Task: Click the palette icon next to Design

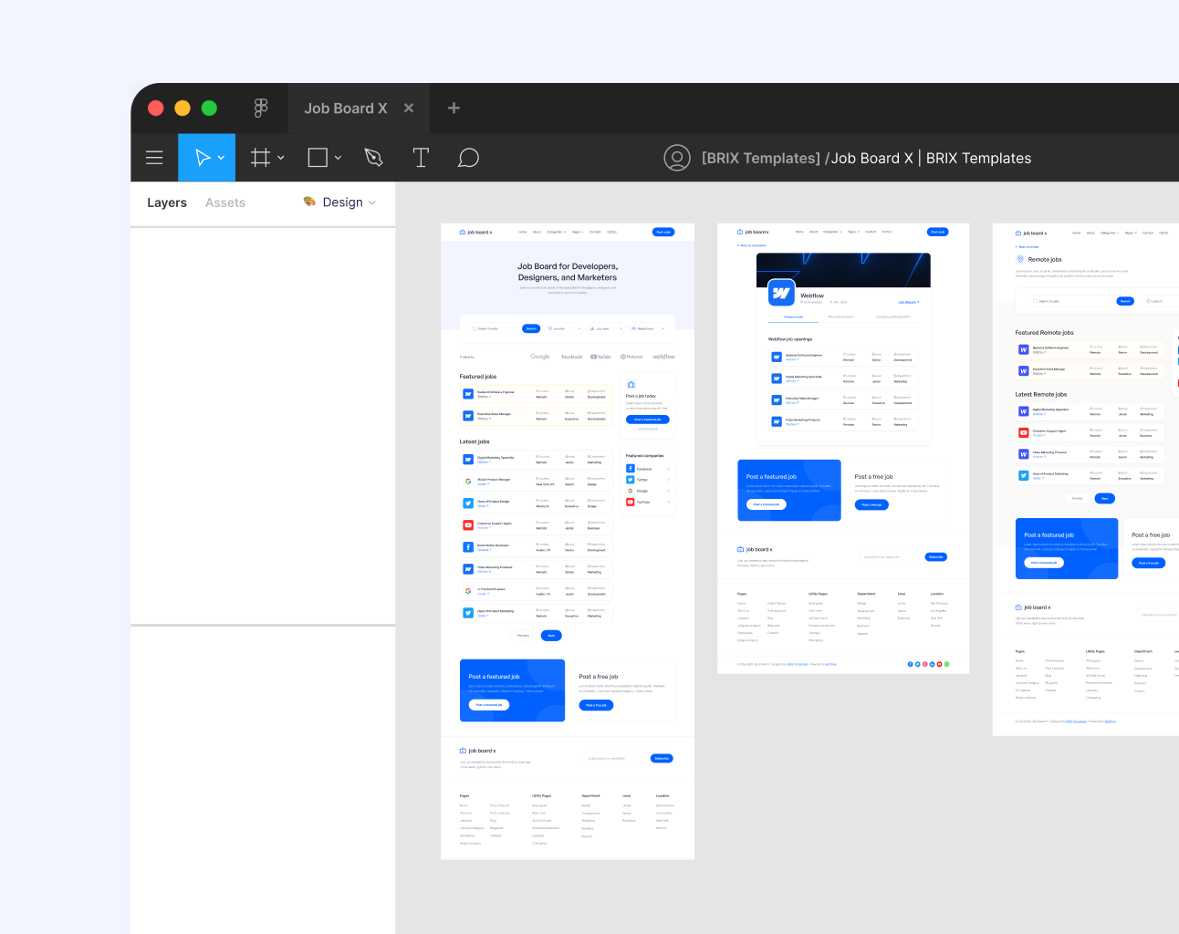Action: pos(308,202)
